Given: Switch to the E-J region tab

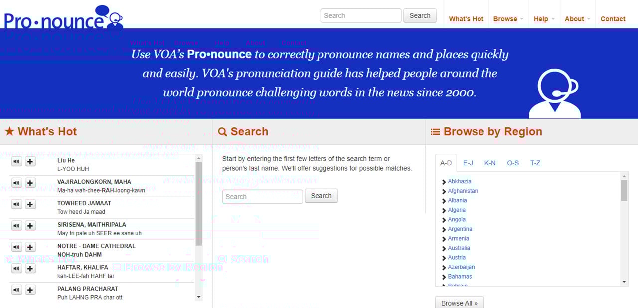Looking at the screenshot, I should 468,163.
